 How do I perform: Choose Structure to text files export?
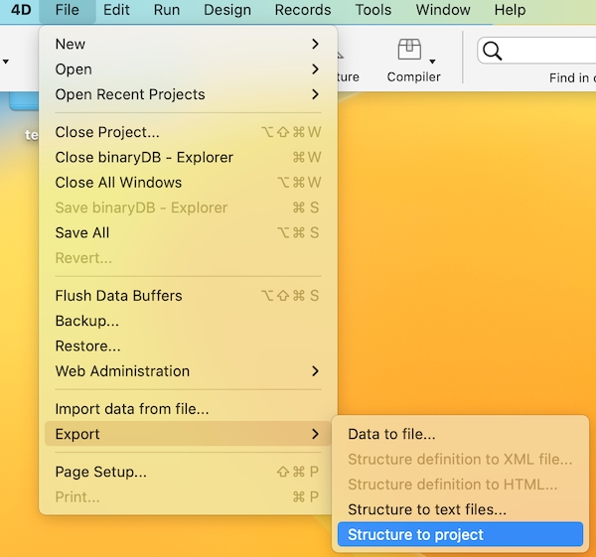tap(427, 509)
